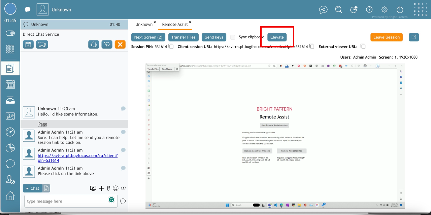Screen dimensions: 431x215
Task: Click Join Remote Assist session in remote view
Action: pos(274,125)
